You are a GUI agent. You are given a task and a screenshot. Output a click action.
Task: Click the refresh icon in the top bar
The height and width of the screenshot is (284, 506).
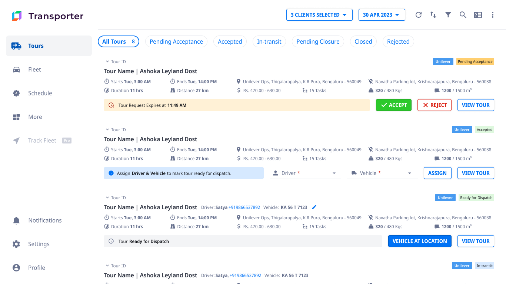point(419,15)
